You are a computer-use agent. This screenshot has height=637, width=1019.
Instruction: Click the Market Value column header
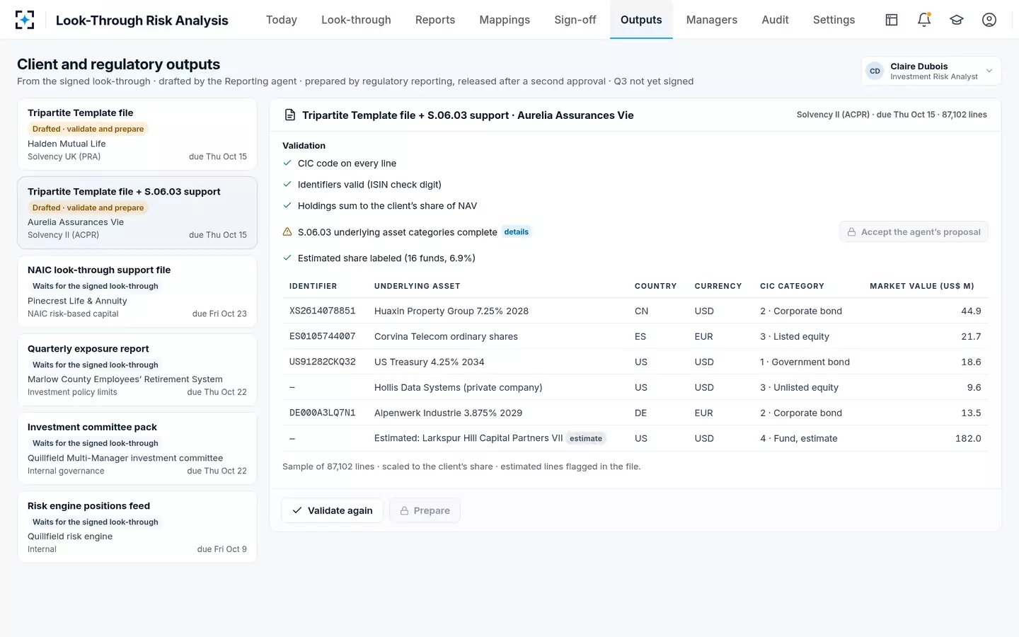click(x=922, y=286)
